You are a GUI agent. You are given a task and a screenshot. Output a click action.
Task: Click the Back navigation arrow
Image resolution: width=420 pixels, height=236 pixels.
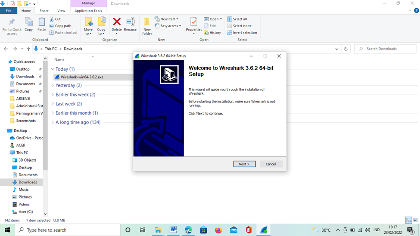pos(6,49)
